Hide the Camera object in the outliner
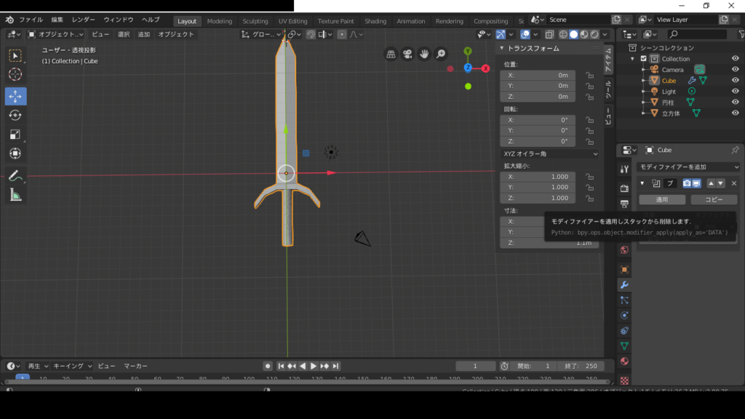745x419 pixels. [x=735, y=70]
